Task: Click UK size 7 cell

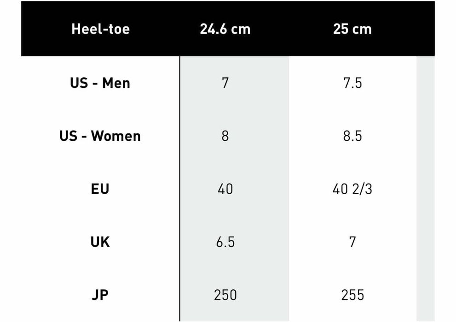Action: pyautogui.click(x=352, y=242)
